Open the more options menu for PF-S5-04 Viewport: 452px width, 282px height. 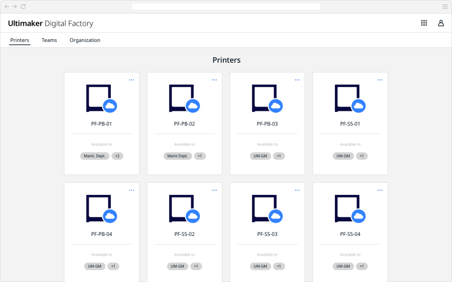(x=380, y=190)
